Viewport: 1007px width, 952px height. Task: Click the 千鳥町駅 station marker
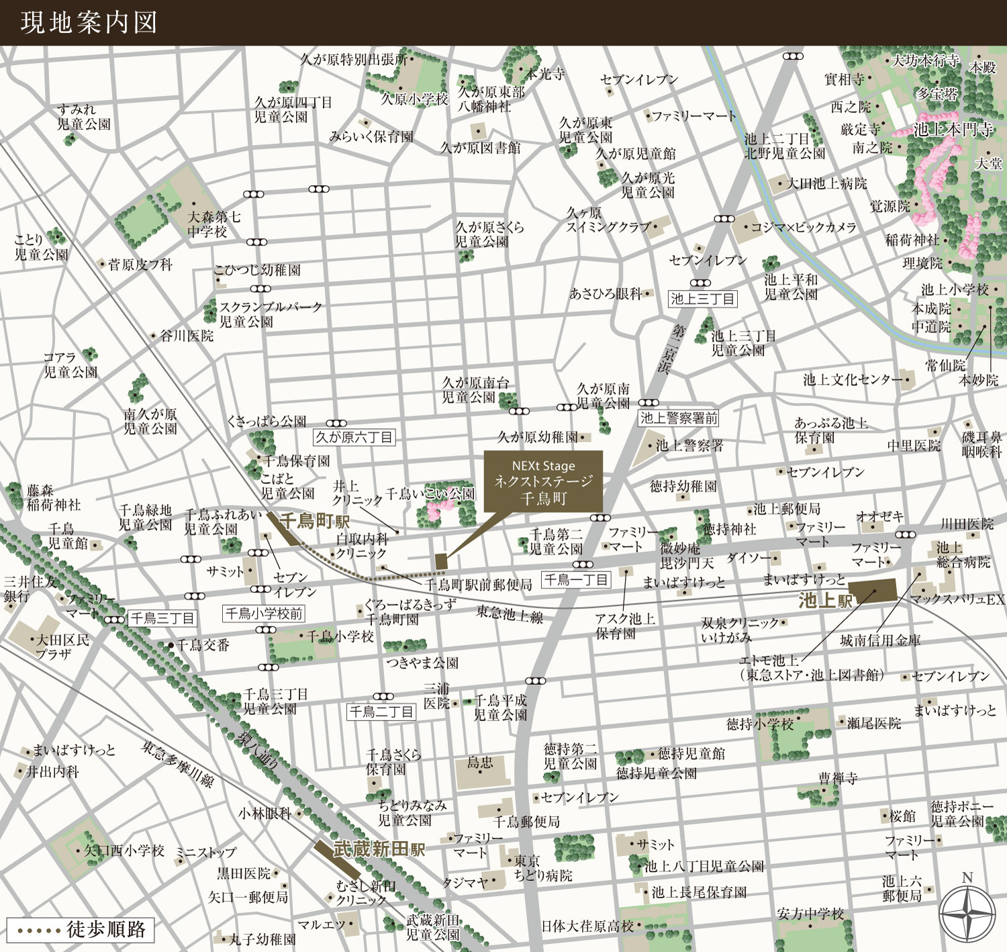click(284, 528)
